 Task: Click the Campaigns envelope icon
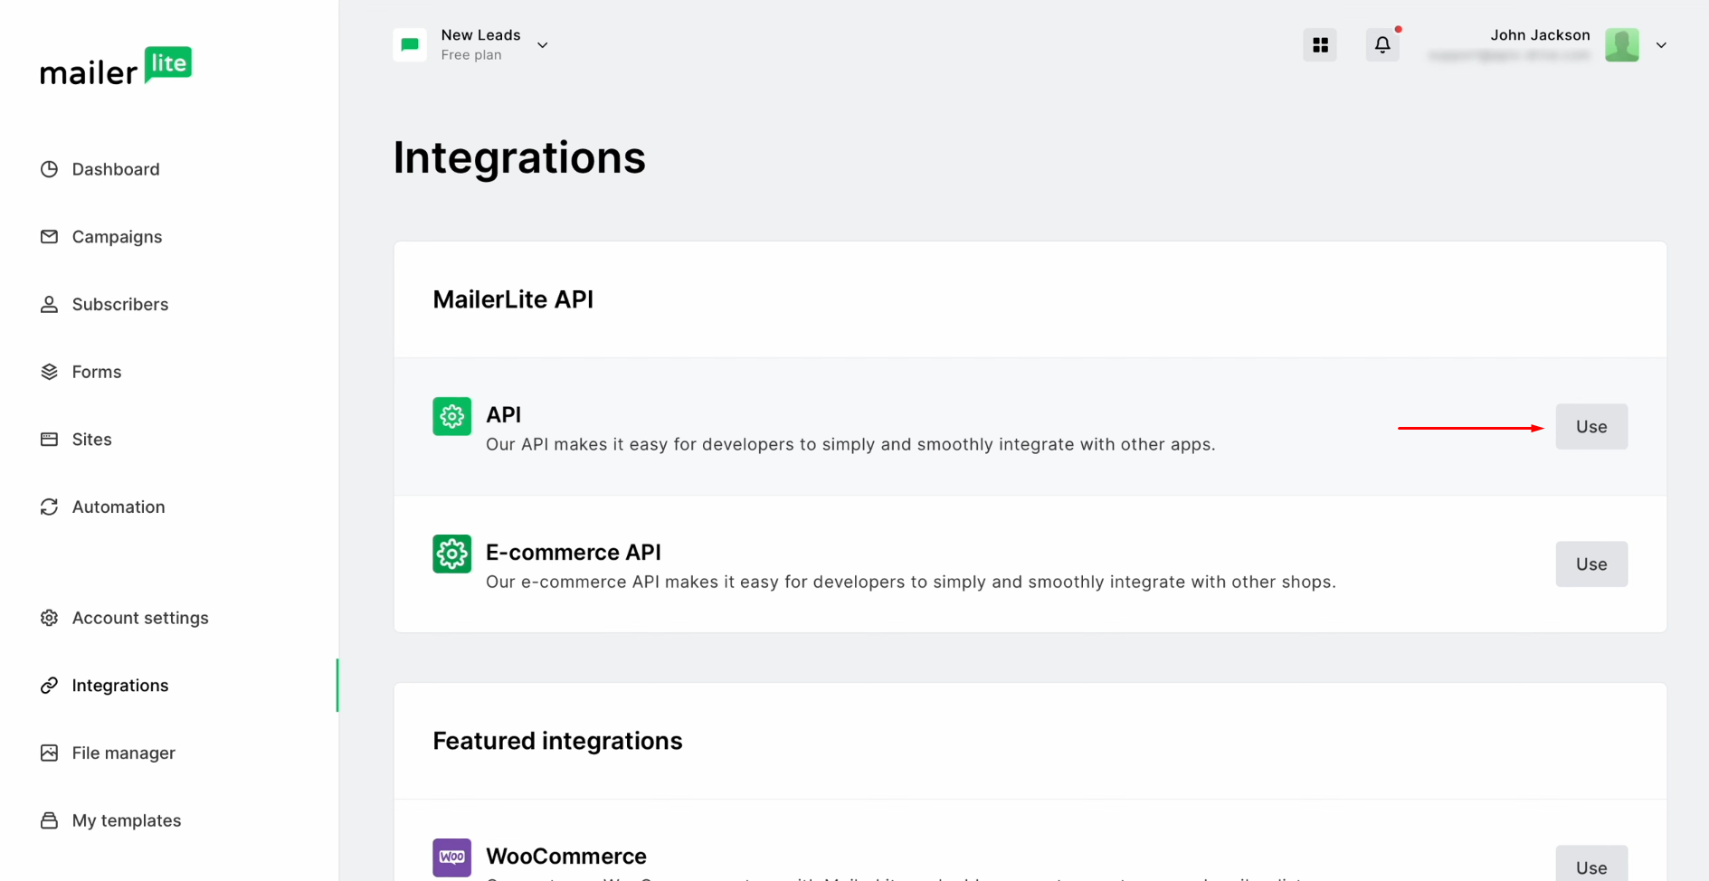point(49,236)
